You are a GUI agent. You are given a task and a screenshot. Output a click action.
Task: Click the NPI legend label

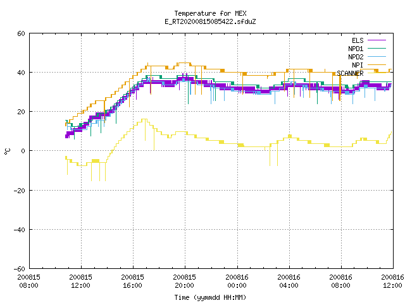pyautogui.click(x=358, y=65)
